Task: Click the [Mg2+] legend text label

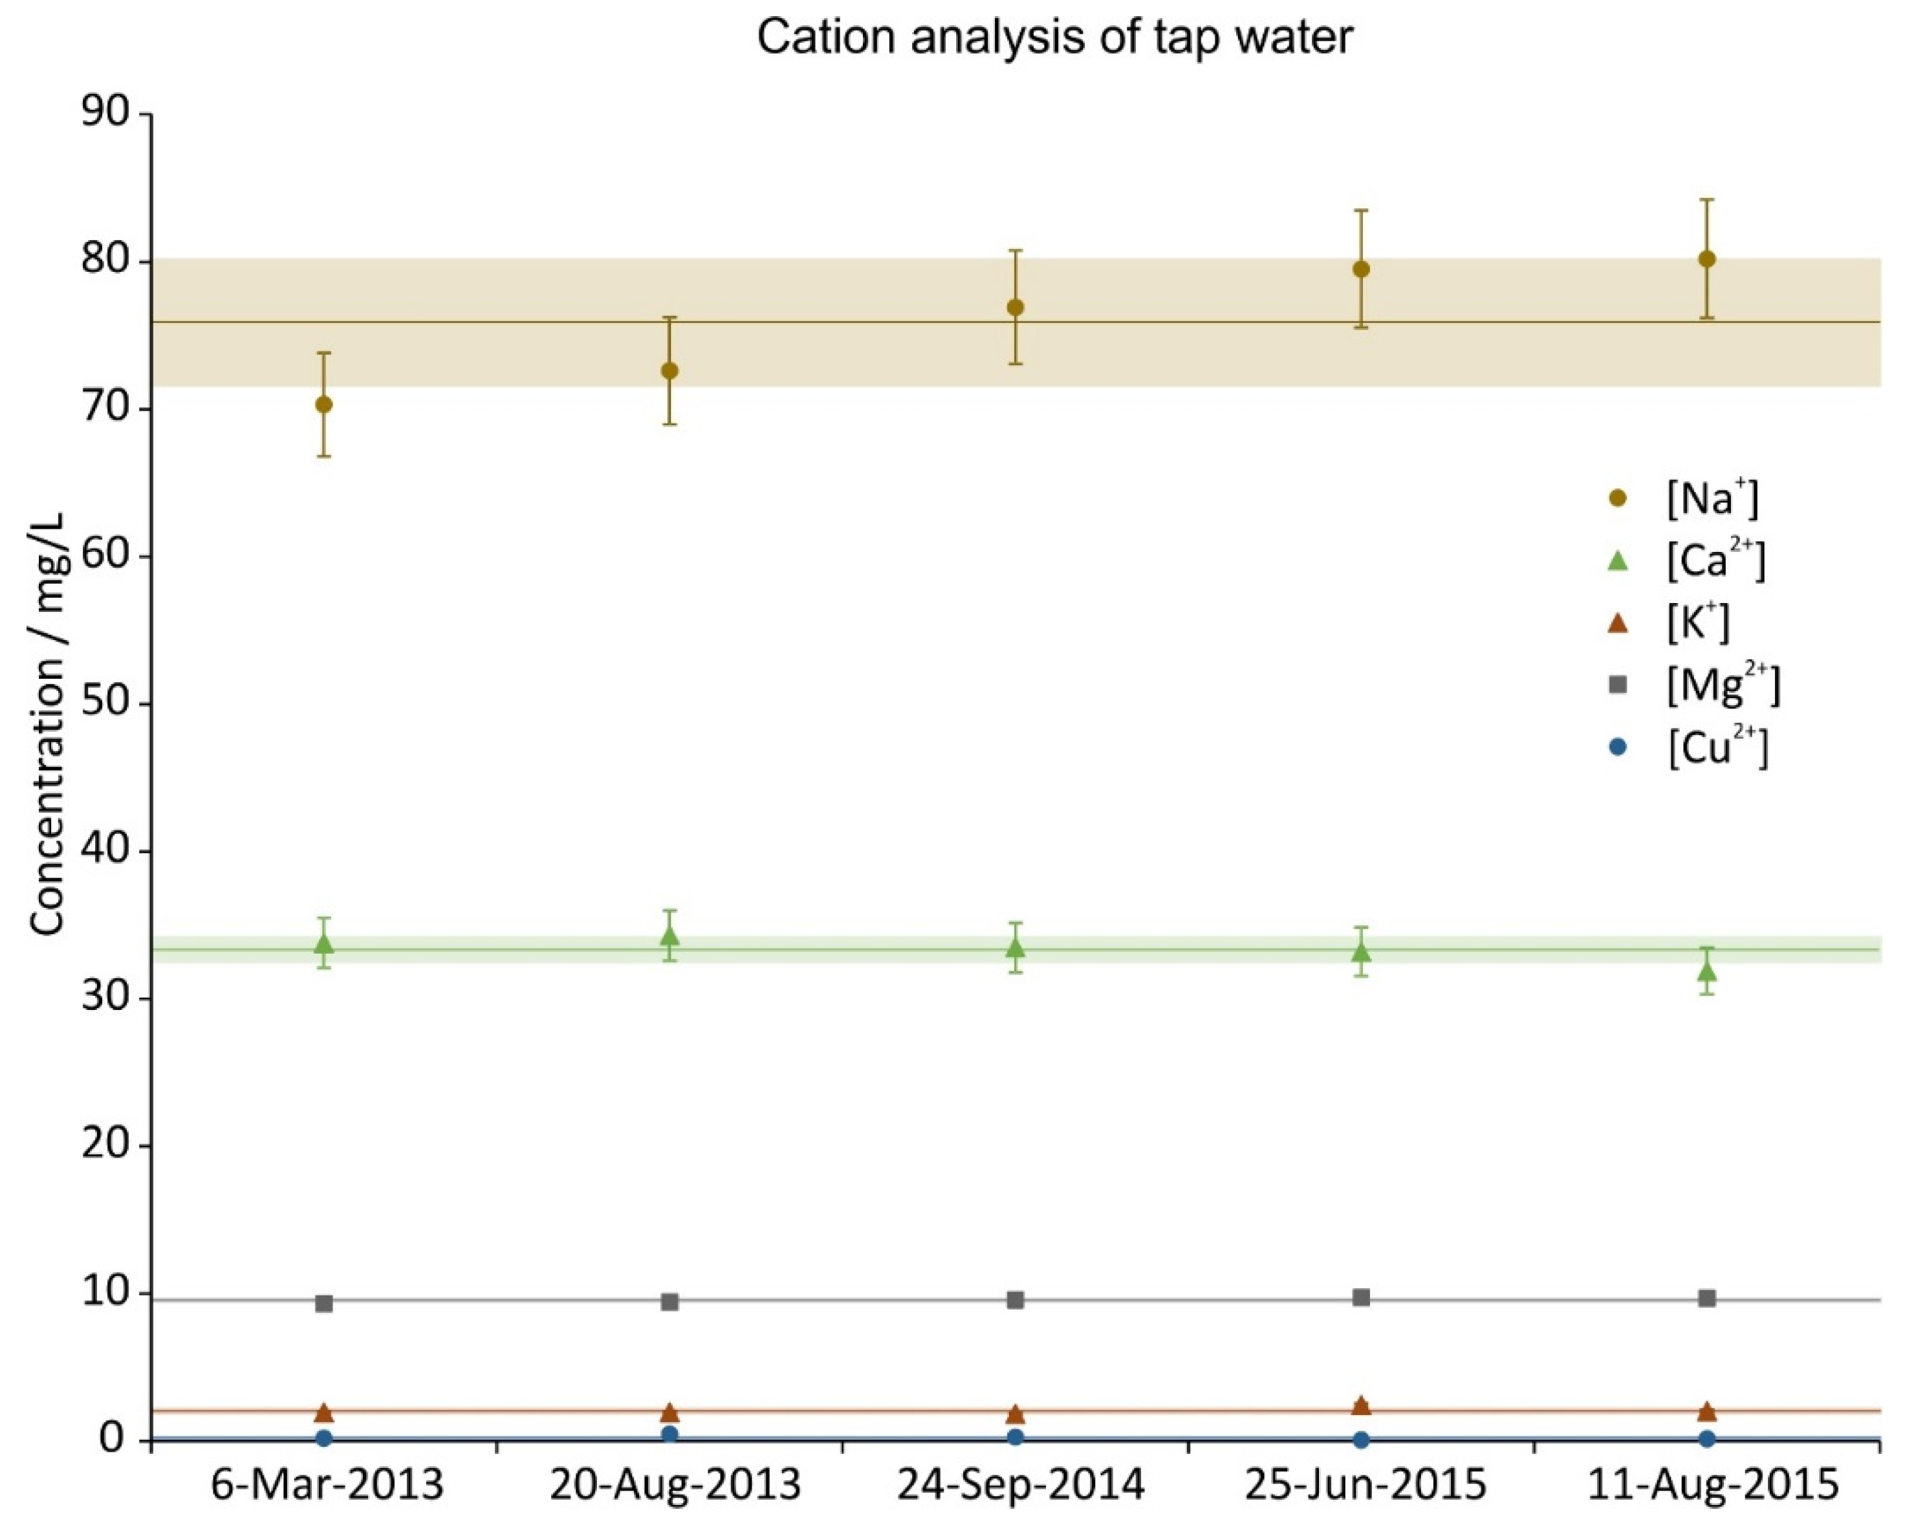Action: coord(1723,685)
